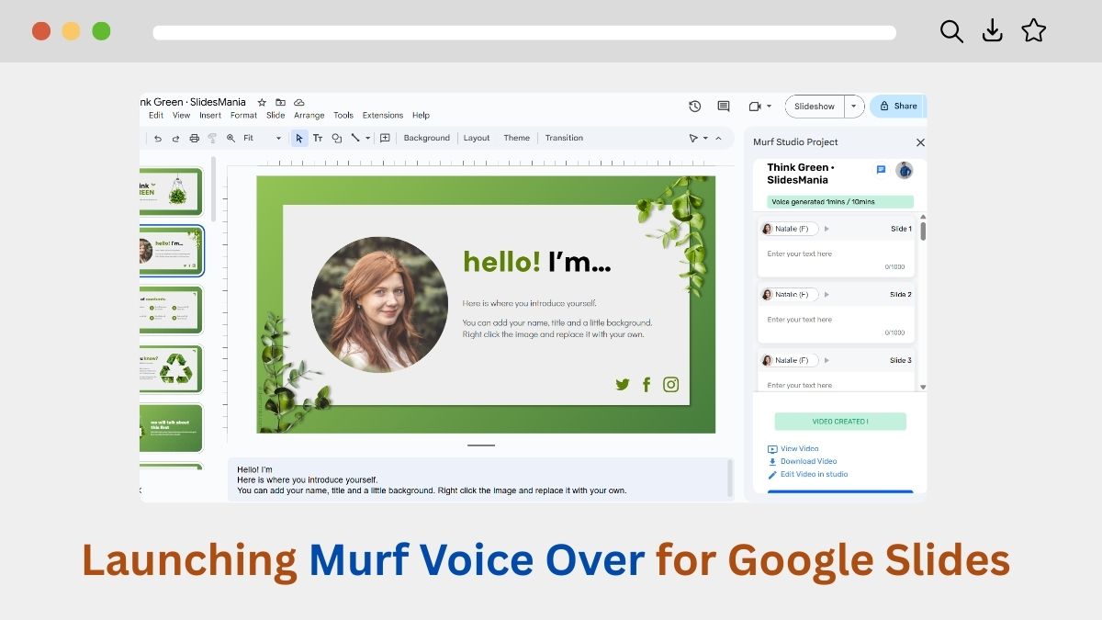The width and height of the screenshot is (1102, 620).
Task: Play the Slide 1 voice preview
Action: tap(826, 229)
